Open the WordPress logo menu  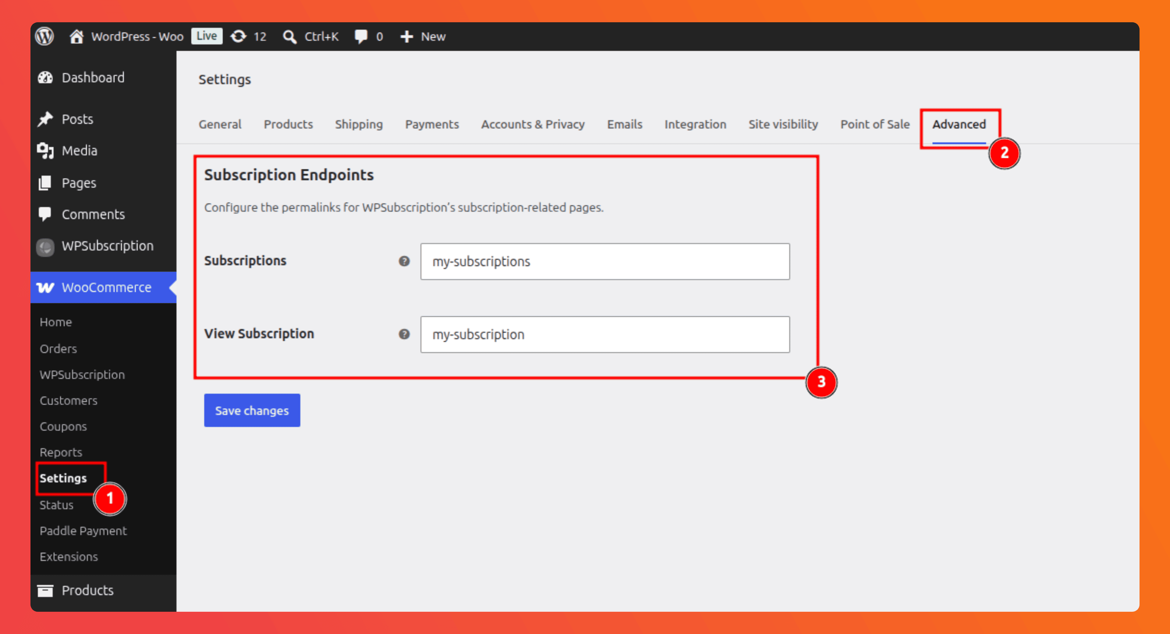44,36
